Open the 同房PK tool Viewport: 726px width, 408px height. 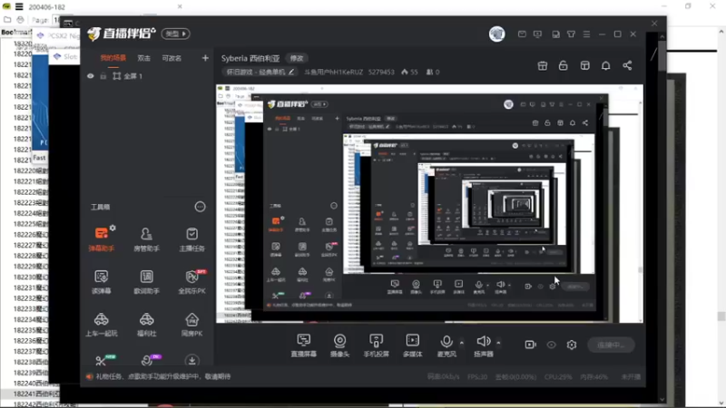[191, 325]
